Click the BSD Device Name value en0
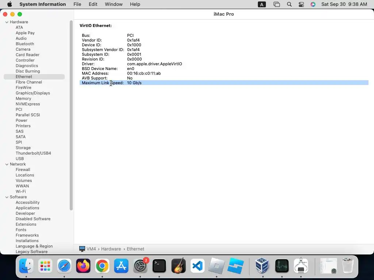 (x=131, y=69)
